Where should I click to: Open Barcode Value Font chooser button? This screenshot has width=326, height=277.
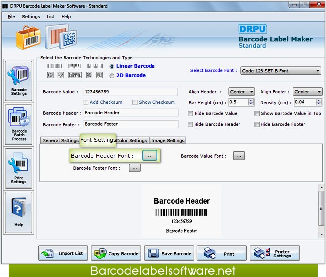239,156
